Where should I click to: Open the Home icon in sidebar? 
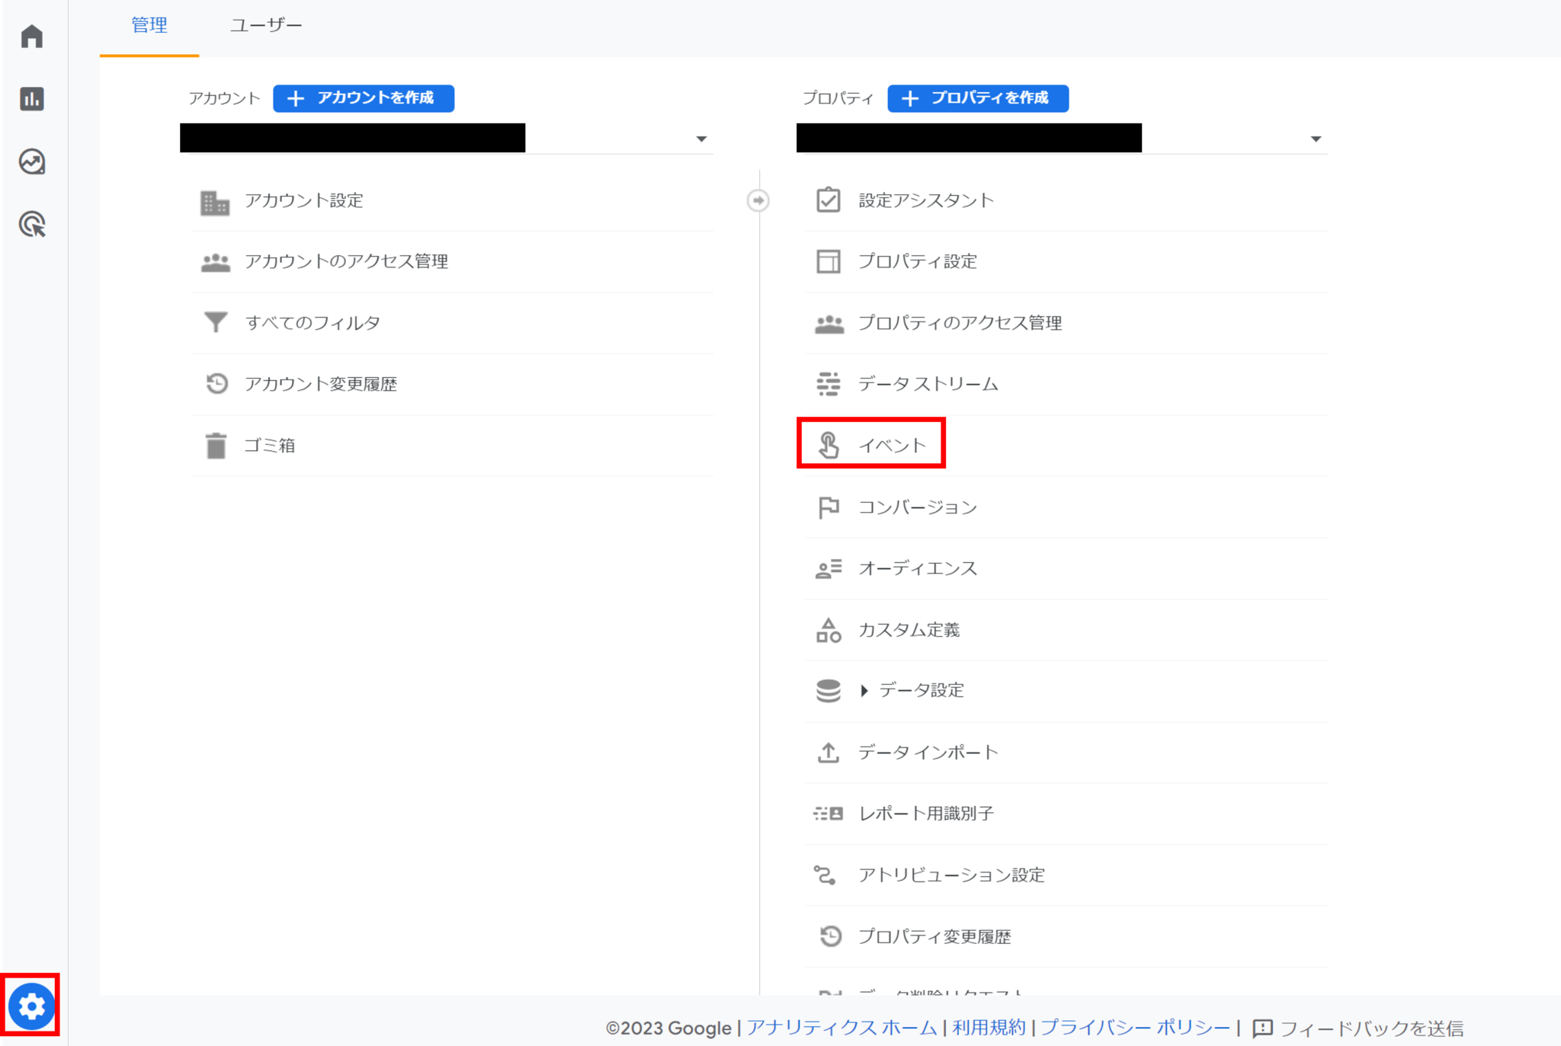pyautogui.click(x=32, y=36)
